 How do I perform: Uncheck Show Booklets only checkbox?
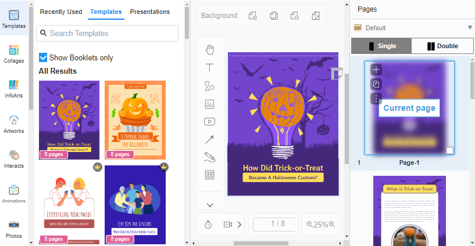coord(43,57)
